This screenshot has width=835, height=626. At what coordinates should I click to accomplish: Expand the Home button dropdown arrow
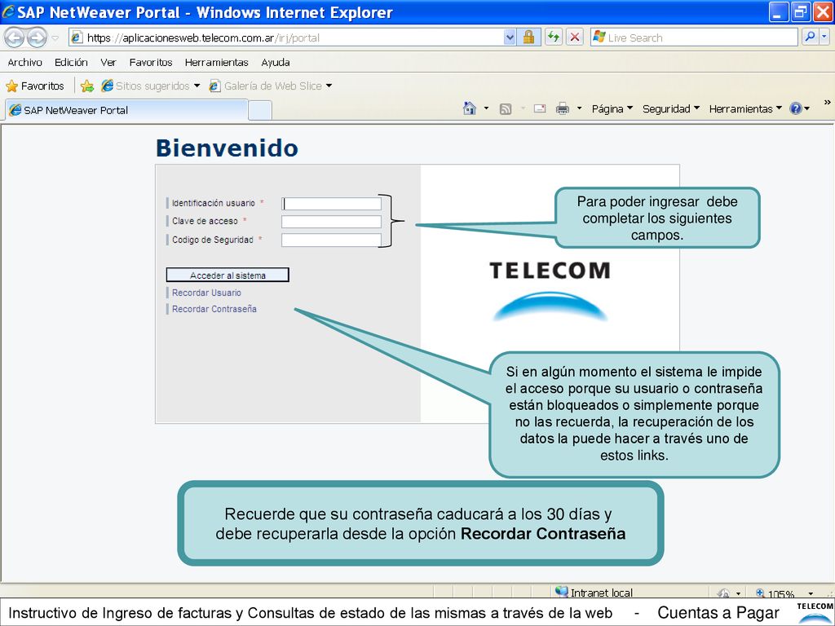coord(486,108)
